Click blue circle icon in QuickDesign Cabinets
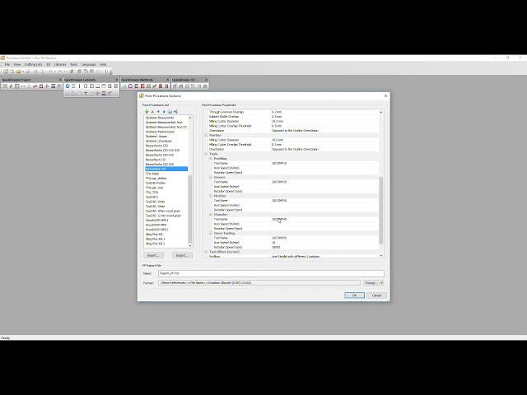The image size is (527, 395). (68, 86)
